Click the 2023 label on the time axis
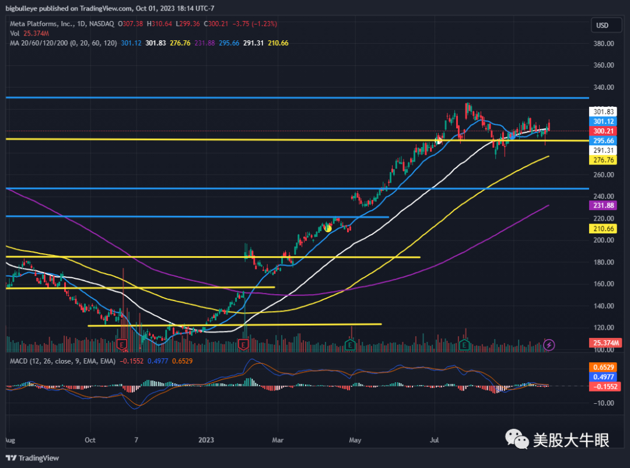 pyautogui.click(x=206, y=440)
